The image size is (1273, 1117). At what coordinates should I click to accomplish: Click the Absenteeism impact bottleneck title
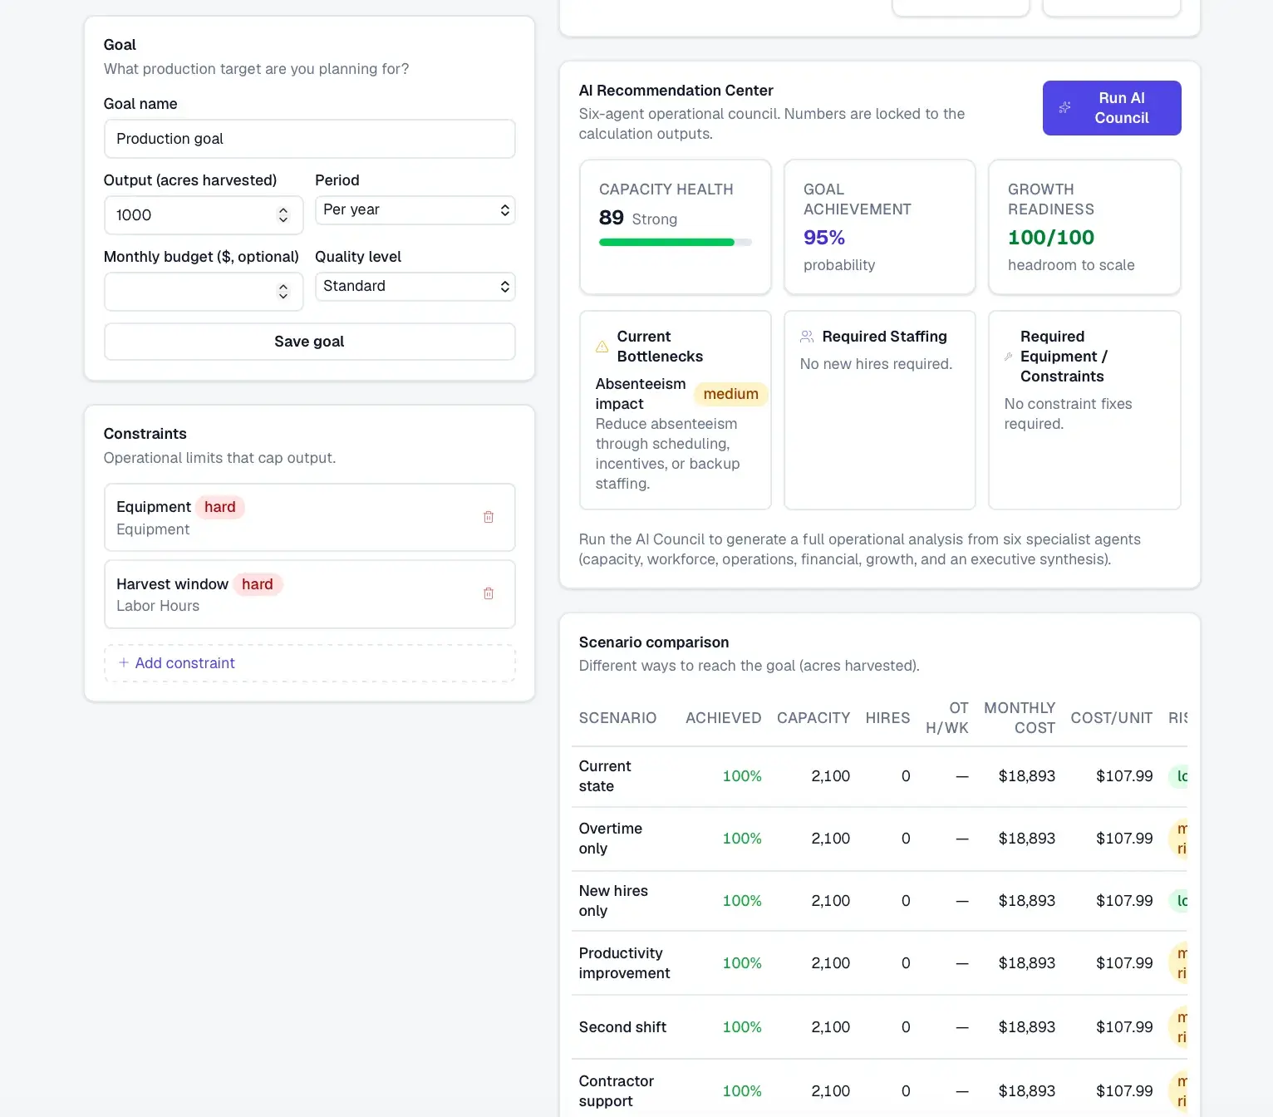coord(640,394)
